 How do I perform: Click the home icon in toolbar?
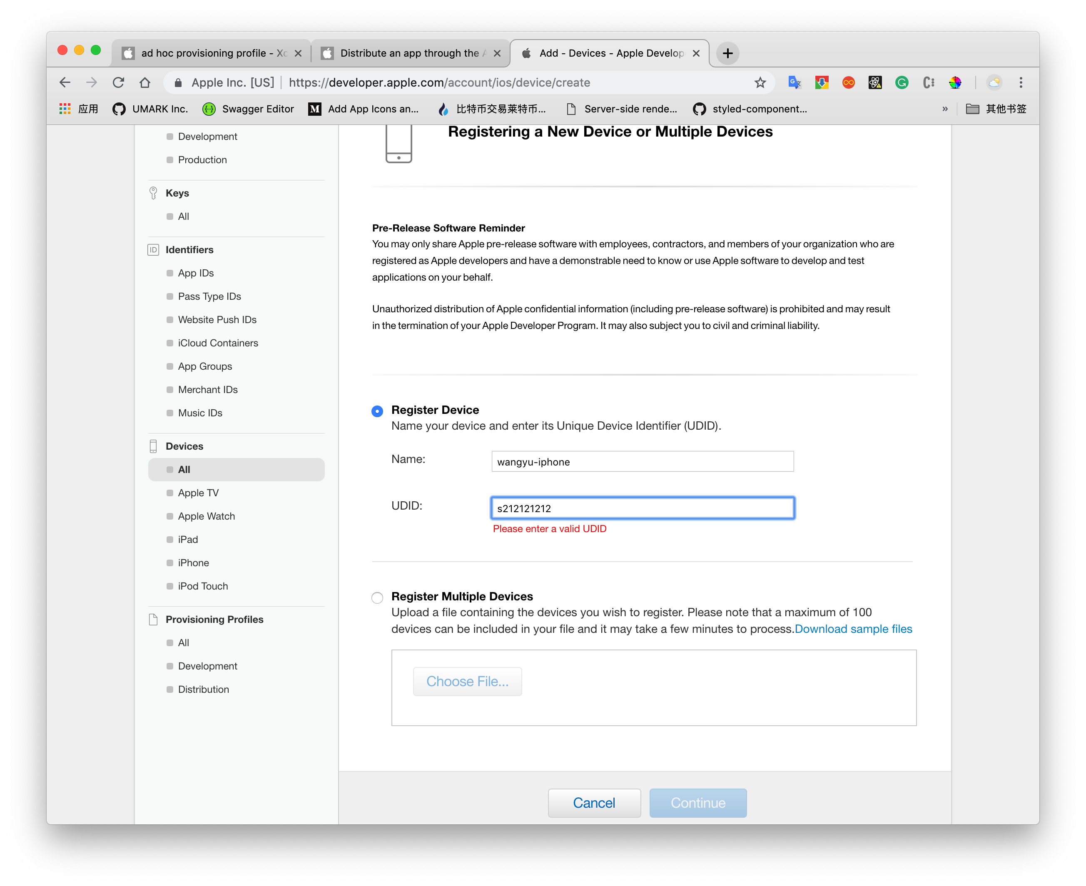tap(145, 82)
